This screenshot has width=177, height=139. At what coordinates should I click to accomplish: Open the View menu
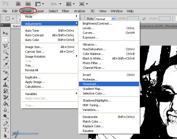[103, 11]
